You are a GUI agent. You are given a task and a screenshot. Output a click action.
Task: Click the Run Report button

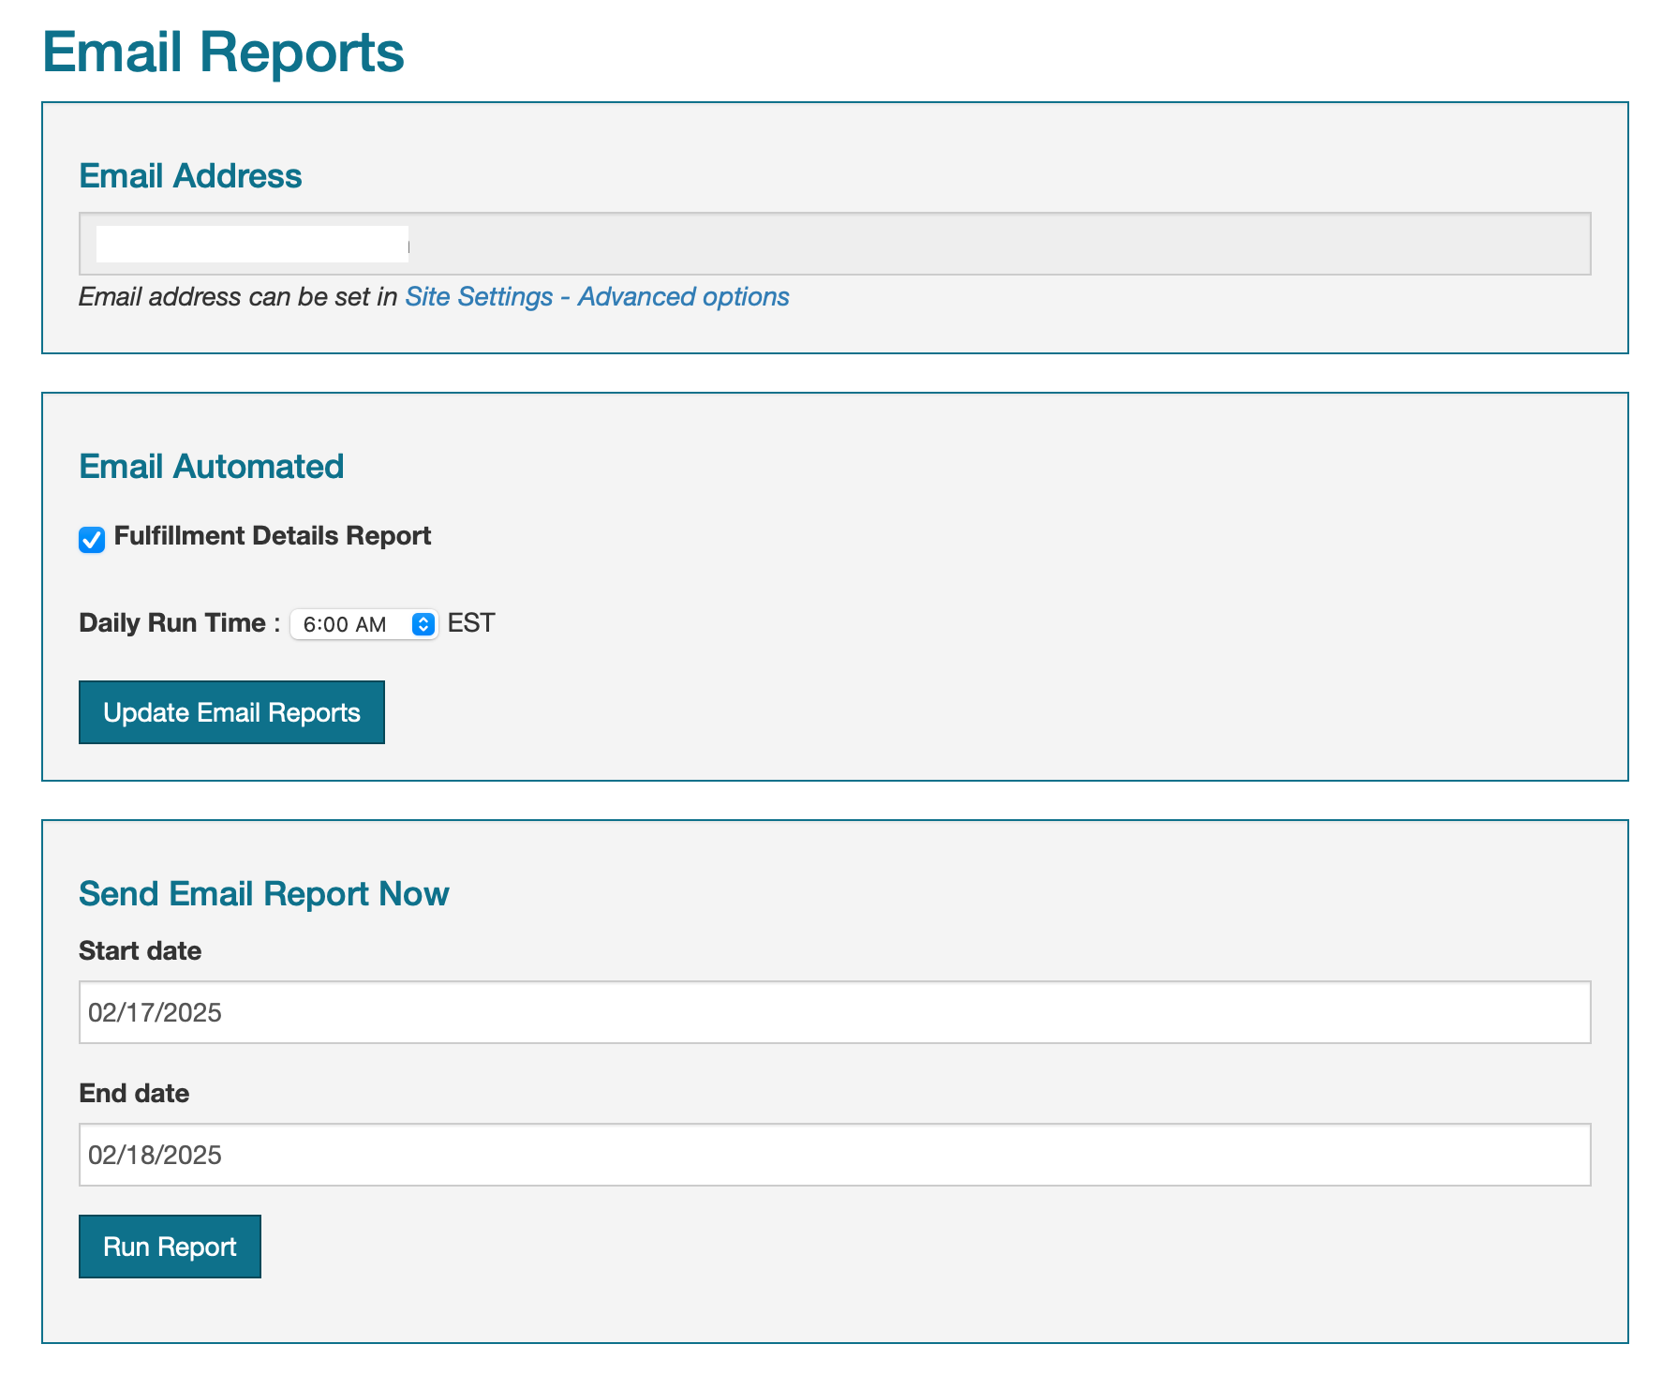170,1247
